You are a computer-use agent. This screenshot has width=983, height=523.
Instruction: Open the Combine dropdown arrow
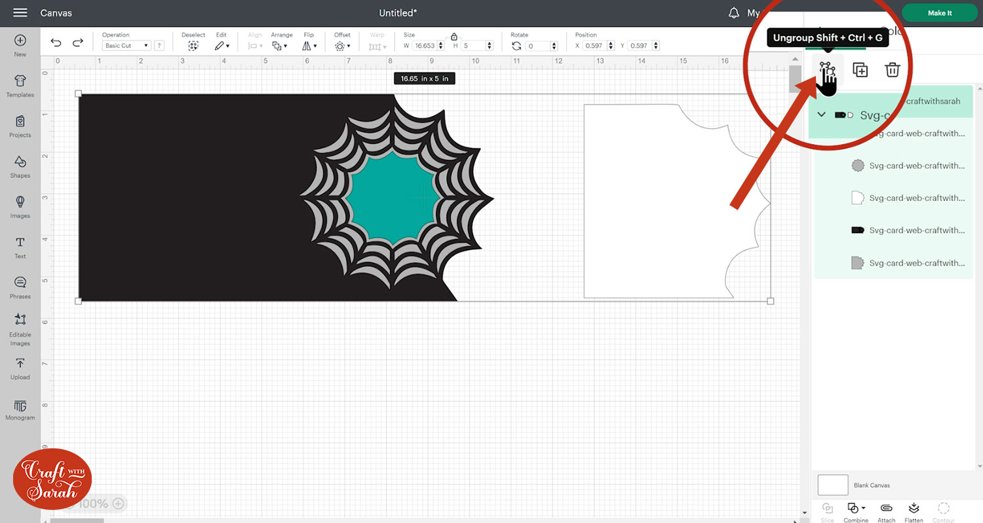pyautogui.click(x=862, y=507)
